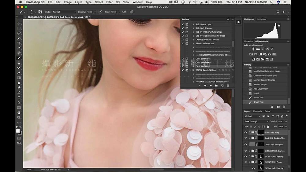Open the Filter menu
306x172 pixels.
click(109, 2)
